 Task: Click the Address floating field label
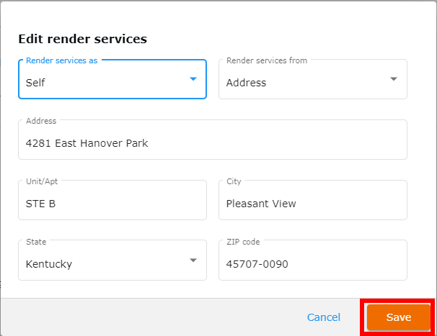coord(41,121)
